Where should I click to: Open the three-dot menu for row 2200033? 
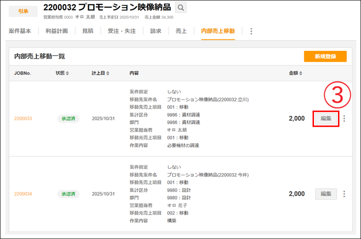344,118
